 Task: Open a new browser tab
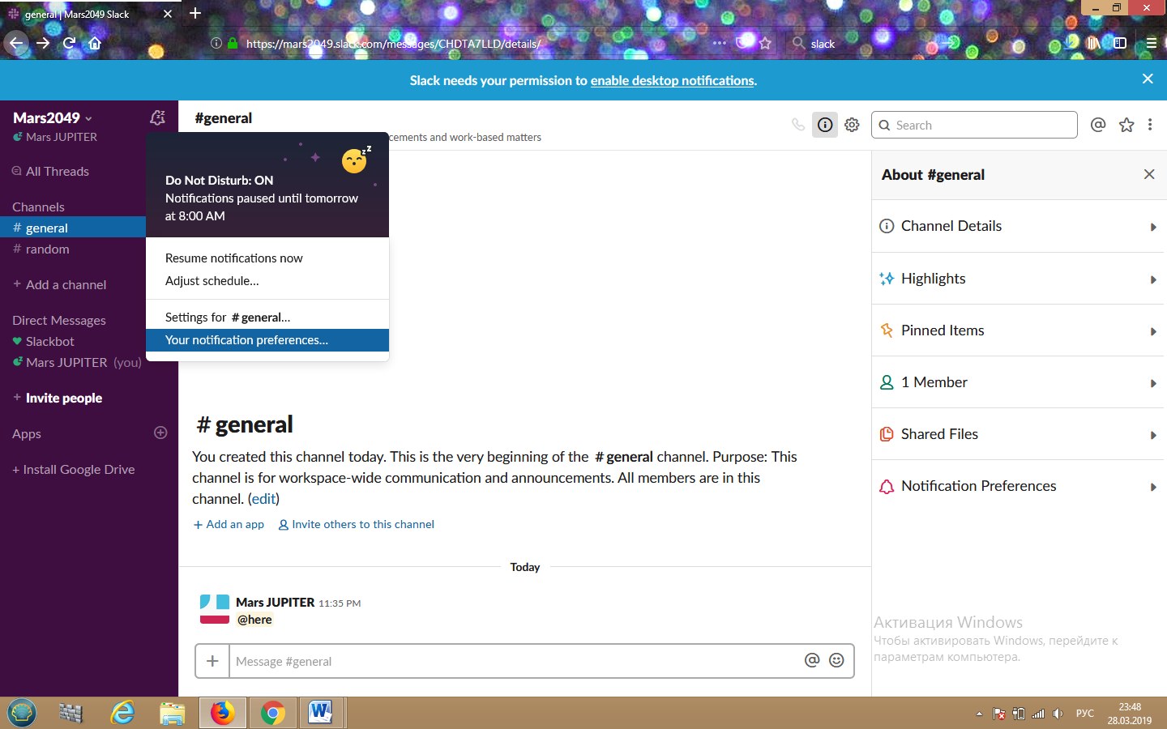click(195, 13)
